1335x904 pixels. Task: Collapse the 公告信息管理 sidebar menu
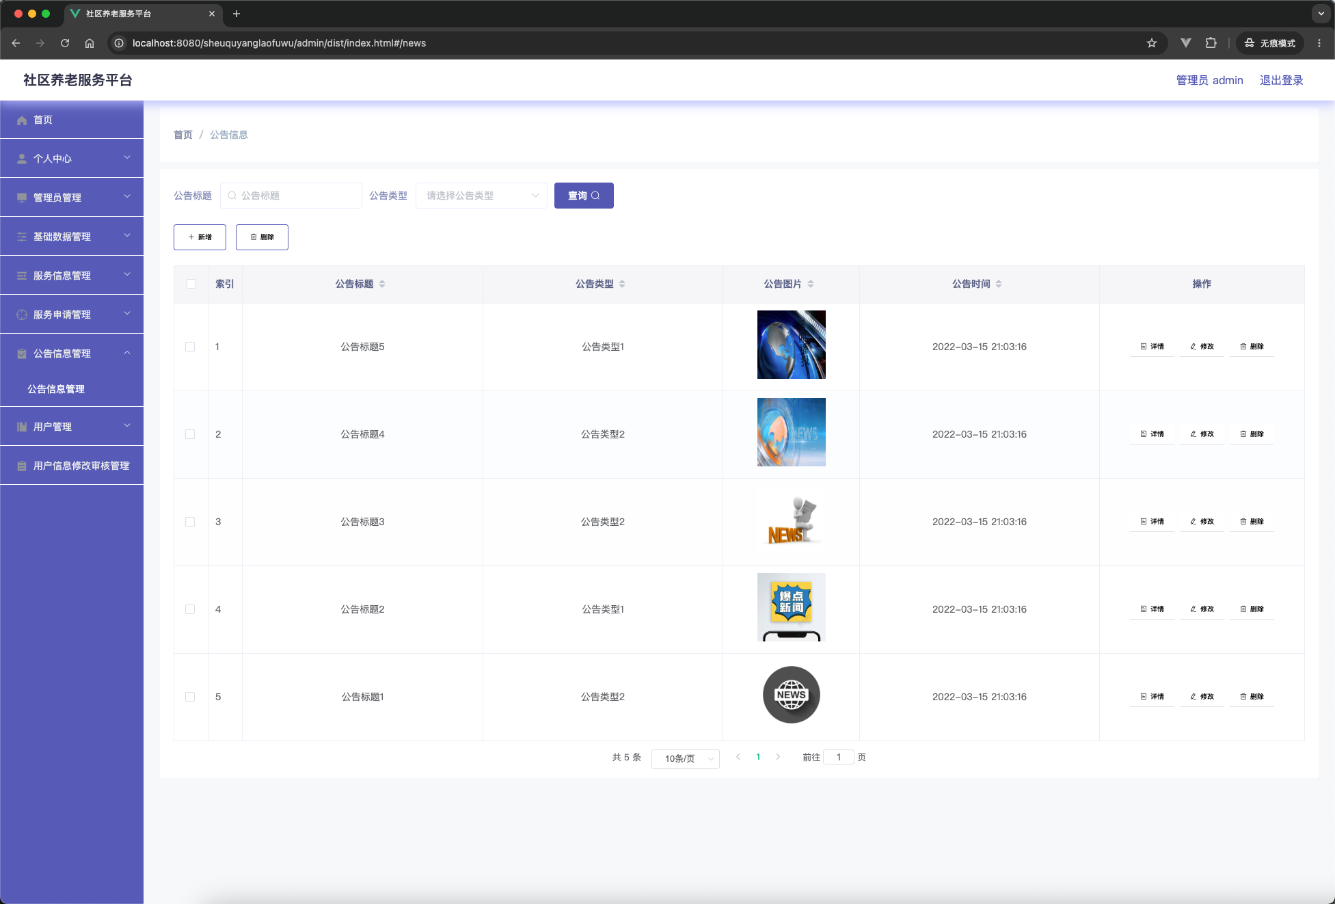[72, 354]
